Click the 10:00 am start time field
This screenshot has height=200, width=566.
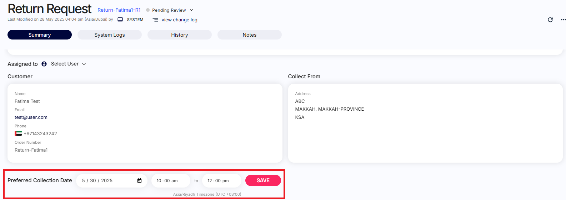tap(171, 181)
